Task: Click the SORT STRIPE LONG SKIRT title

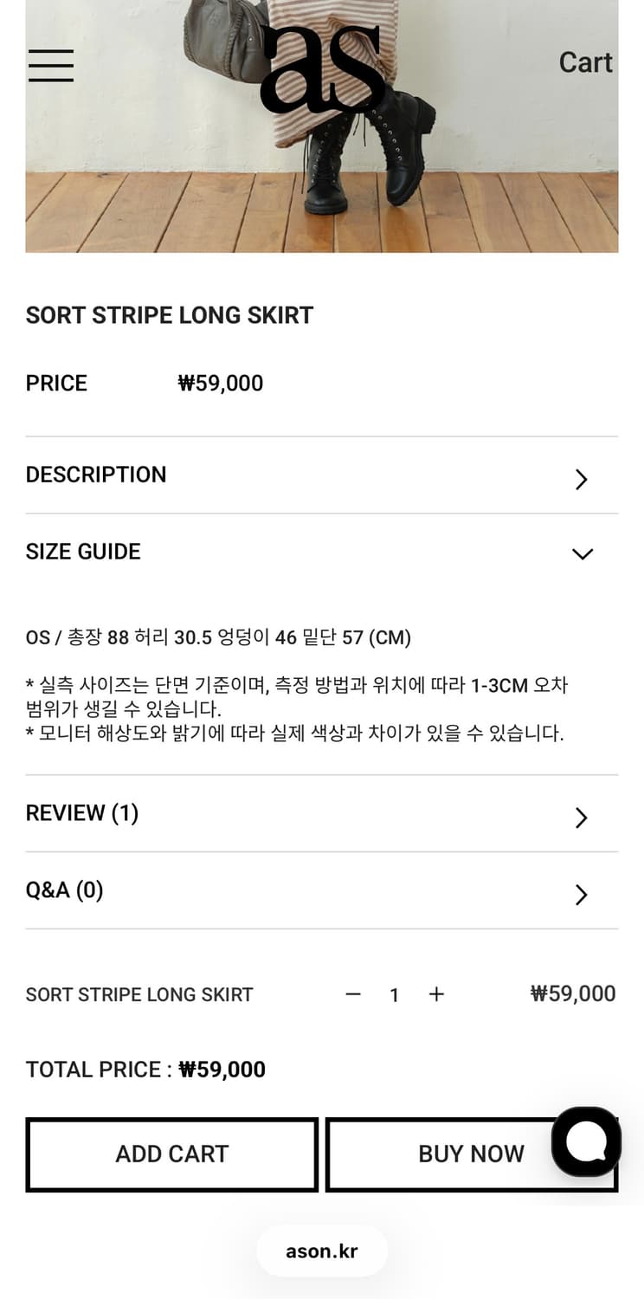Action: pyautogui.click(x=170, y=315)
